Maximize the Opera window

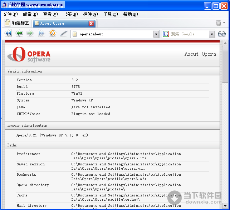point(216,6)
